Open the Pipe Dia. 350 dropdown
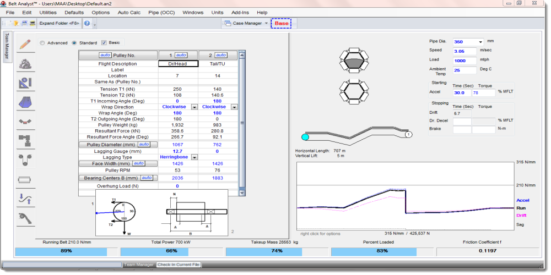The image size is (551, 275). click(480, 42)
